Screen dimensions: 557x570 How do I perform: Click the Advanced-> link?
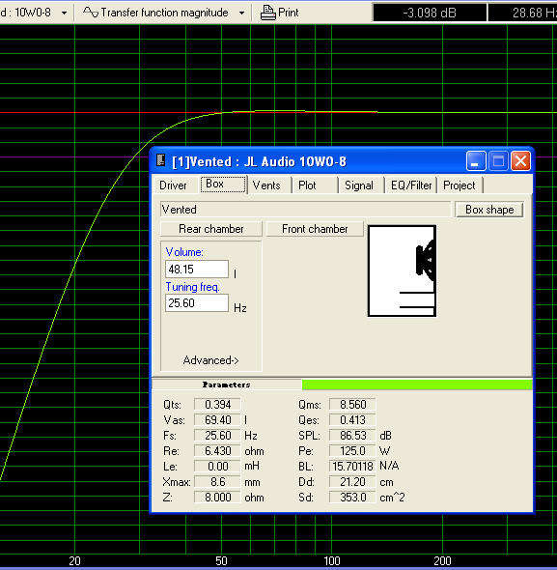pyautogui.click(x=210, y=360)
